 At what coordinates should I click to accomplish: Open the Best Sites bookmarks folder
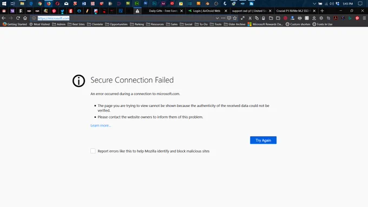[76, 24]
